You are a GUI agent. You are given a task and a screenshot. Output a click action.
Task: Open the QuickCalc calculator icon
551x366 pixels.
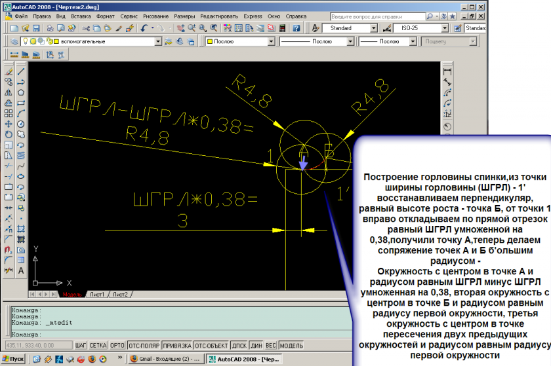(282, 29)
